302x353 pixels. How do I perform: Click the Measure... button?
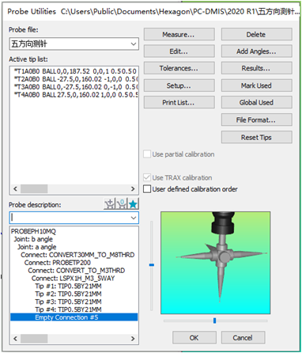[x=179, y=35]
